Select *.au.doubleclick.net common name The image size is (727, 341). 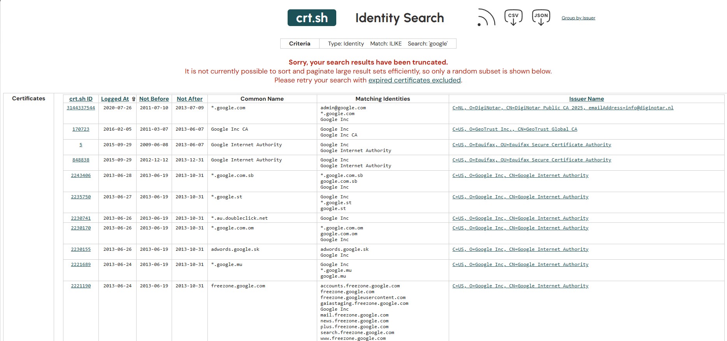(x=239, y=218)
